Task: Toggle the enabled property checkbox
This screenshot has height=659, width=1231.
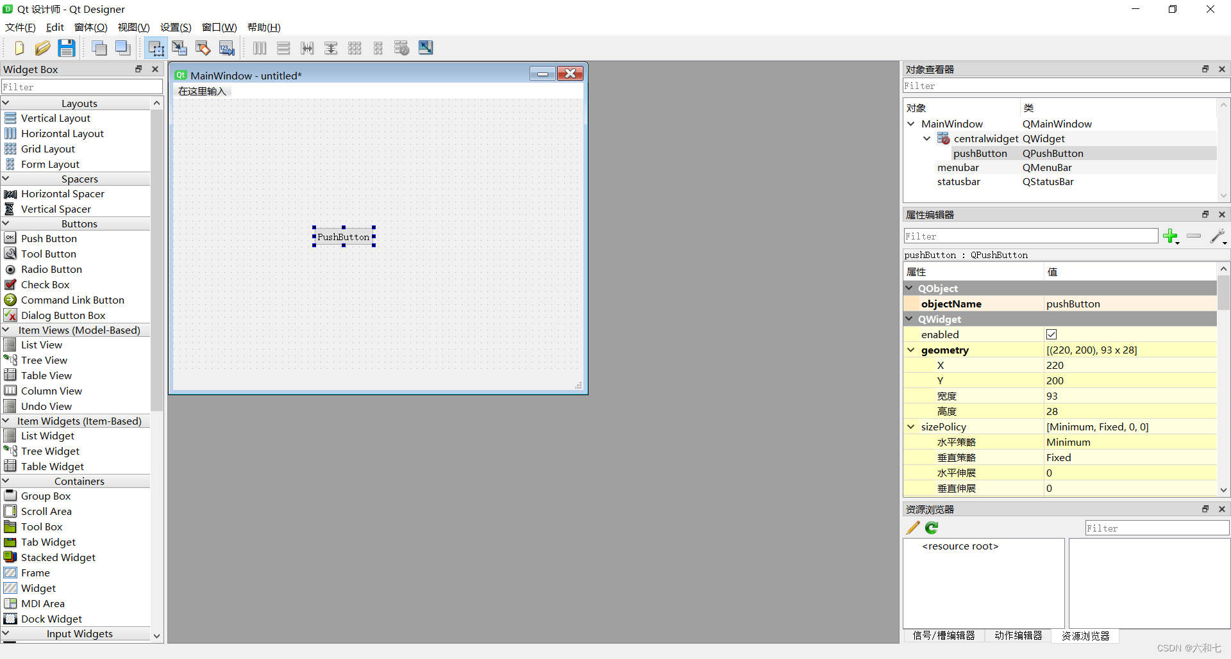Action: point(1051,334)
